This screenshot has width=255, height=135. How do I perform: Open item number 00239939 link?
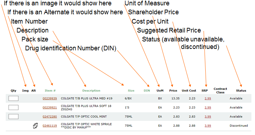pos(50,99)
